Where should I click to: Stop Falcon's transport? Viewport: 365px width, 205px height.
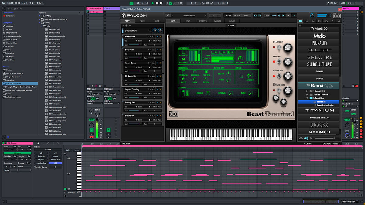[288, 15]
